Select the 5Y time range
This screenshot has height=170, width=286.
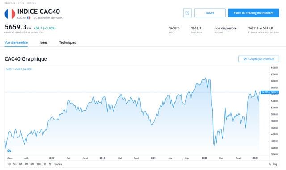50,164
